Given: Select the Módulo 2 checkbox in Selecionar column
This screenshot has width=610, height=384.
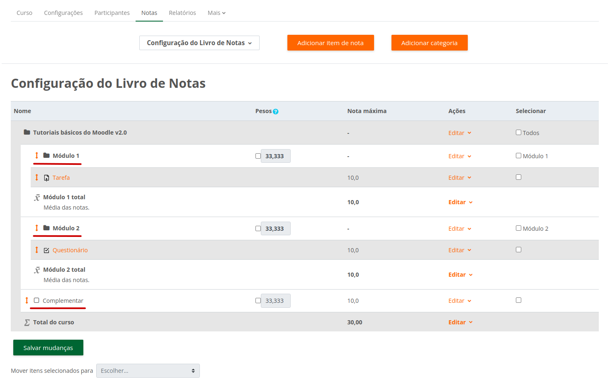Looking at the screenshot, I should (x=518, y=228).
